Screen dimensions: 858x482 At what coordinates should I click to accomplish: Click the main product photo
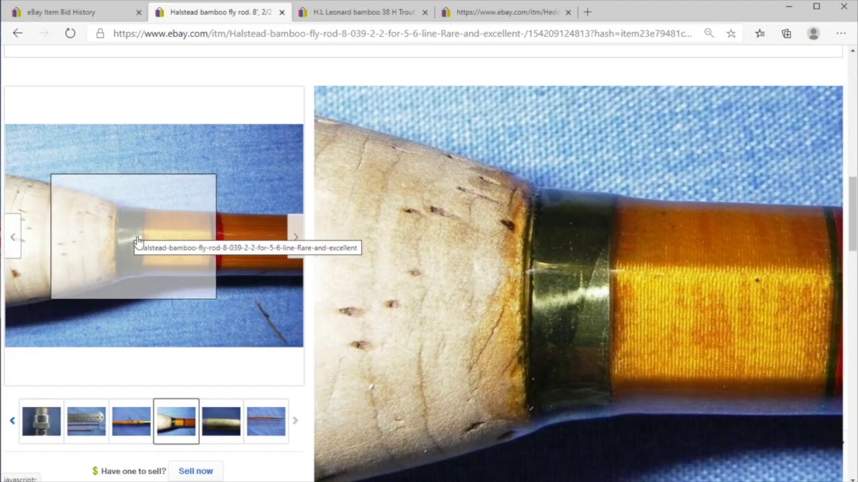154,236
